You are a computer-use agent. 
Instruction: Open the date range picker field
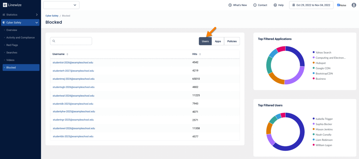311,5
